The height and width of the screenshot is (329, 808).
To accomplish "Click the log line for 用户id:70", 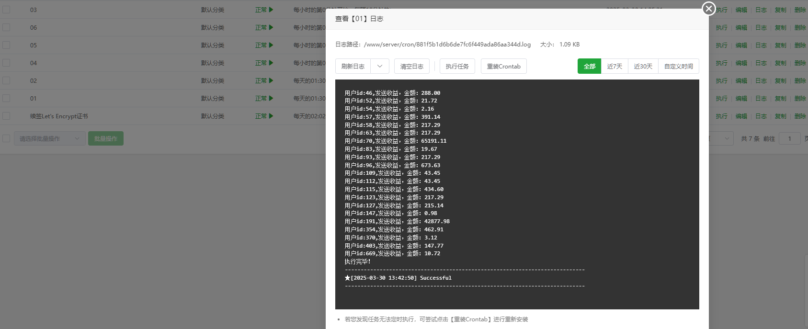I will click(396, 141).
